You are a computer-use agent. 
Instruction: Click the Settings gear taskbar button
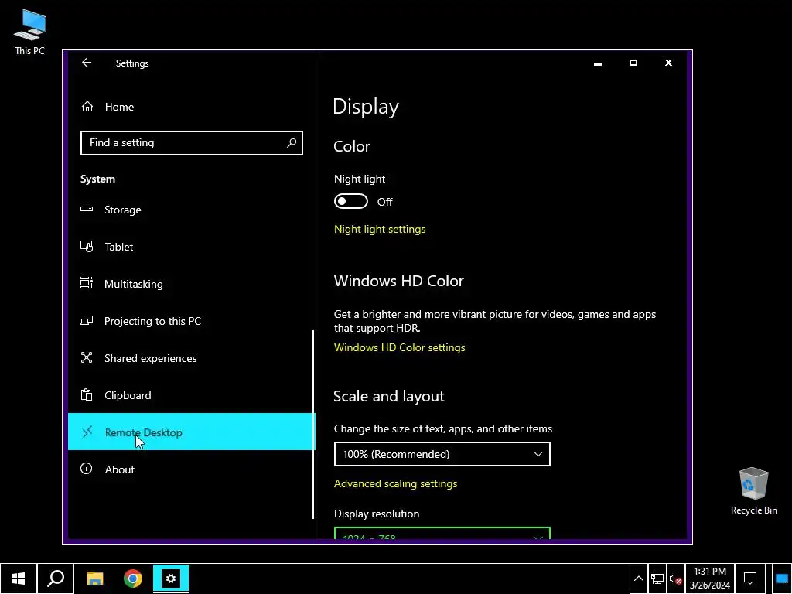pyautogui.click(x=171, y=579)
